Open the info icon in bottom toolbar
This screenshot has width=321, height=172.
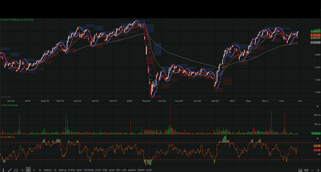tap(4, 170)
